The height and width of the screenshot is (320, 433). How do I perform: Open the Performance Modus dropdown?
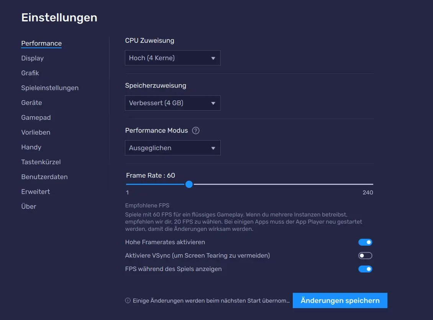(172, 148)
